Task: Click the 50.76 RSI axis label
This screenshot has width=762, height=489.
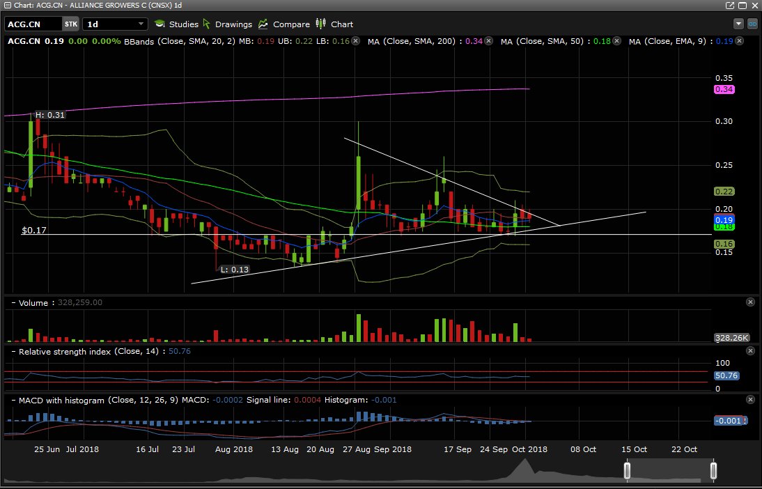Action: point(726,375)
